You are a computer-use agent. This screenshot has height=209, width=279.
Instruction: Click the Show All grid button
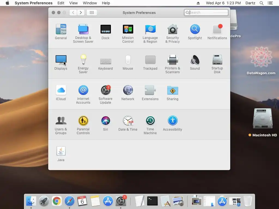[x=92, y=13]
